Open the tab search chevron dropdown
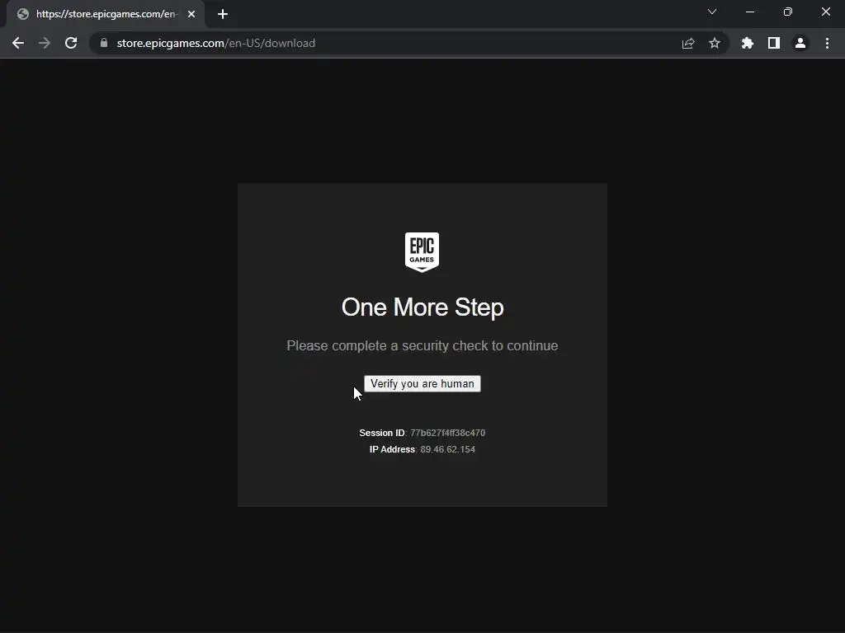The image size is (845, 633). (x=712, y=12)
